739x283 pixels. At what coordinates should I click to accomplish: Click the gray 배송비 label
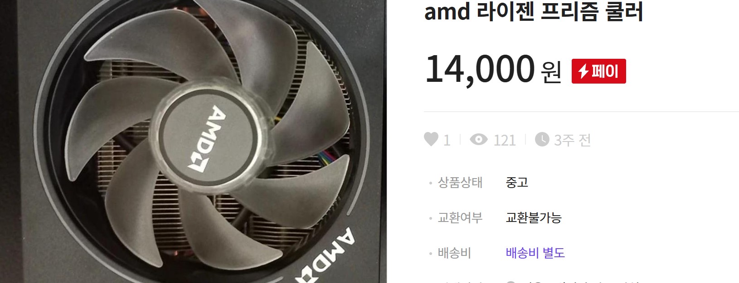454,253
